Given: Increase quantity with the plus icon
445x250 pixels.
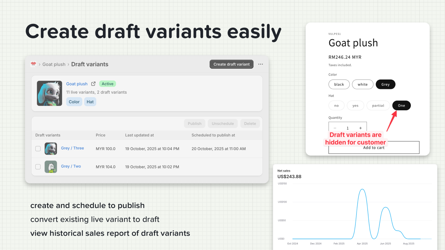Looking at the screenshot, I should pyautogui.click(x=360, y=128).
